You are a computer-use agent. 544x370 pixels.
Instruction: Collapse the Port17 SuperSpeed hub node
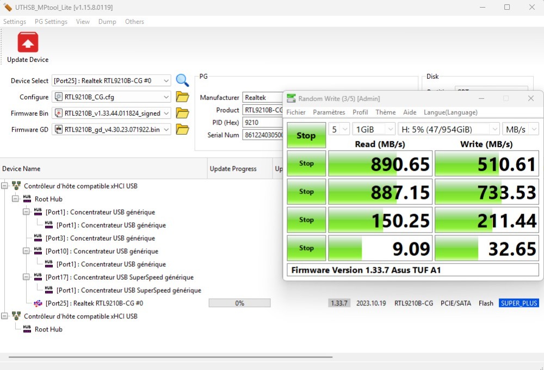click(26, 277)
